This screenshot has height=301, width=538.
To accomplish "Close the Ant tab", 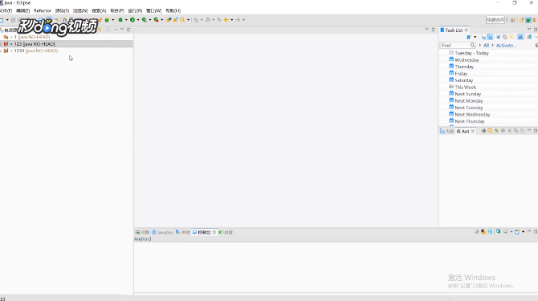I will (473, 131).
